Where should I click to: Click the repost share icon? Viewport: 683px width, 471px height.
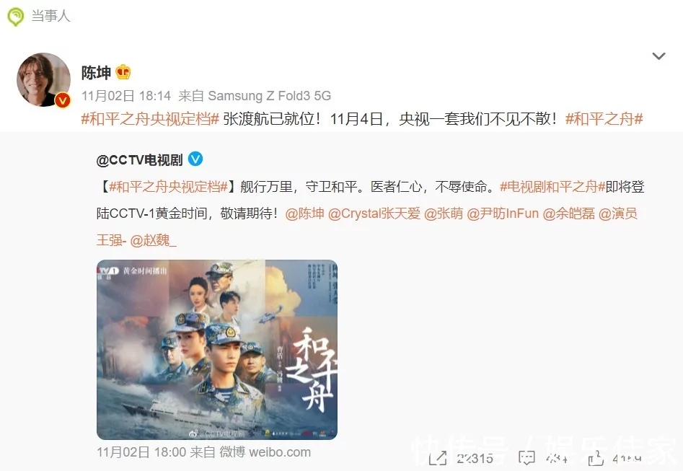[x=439, y=458]
